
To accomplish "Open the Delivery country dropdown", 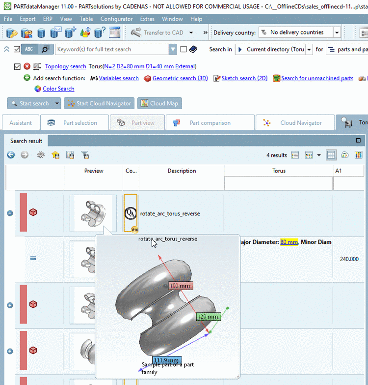I will tap(337, 32).
